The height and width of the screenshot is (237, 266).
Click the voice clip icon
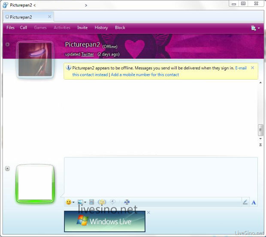click(x=113, y=202)
